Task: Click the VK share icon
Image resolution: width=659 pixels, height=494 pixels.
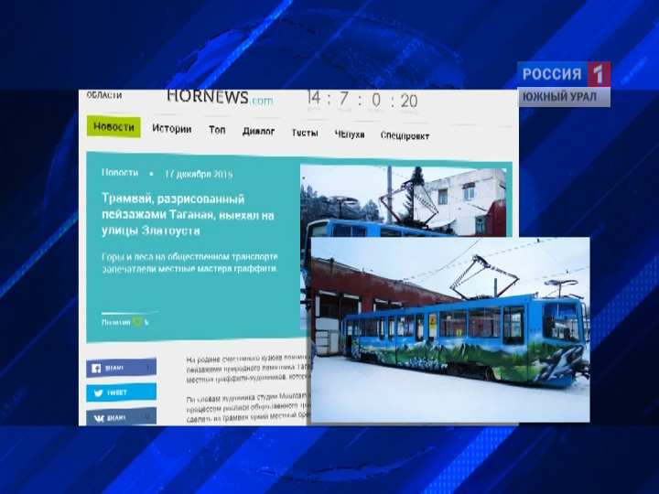Action: (x=95, y=417)
